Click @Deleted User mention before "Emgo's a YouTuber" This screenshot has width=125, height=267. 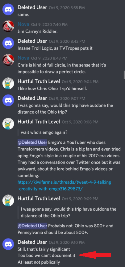(x=32, y=142)
